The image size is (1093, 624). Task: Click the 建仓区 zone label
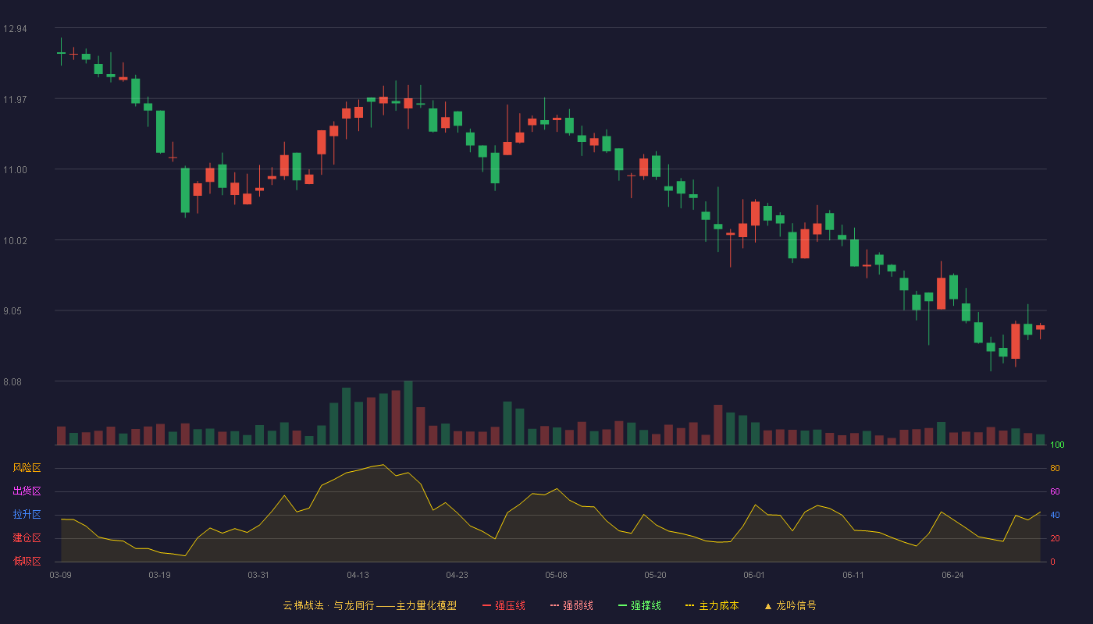click(27, 538)
